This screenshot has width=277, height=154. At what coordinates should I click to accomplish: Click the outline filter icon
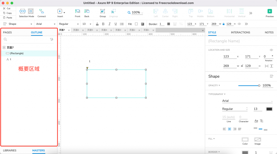(52, 39)
